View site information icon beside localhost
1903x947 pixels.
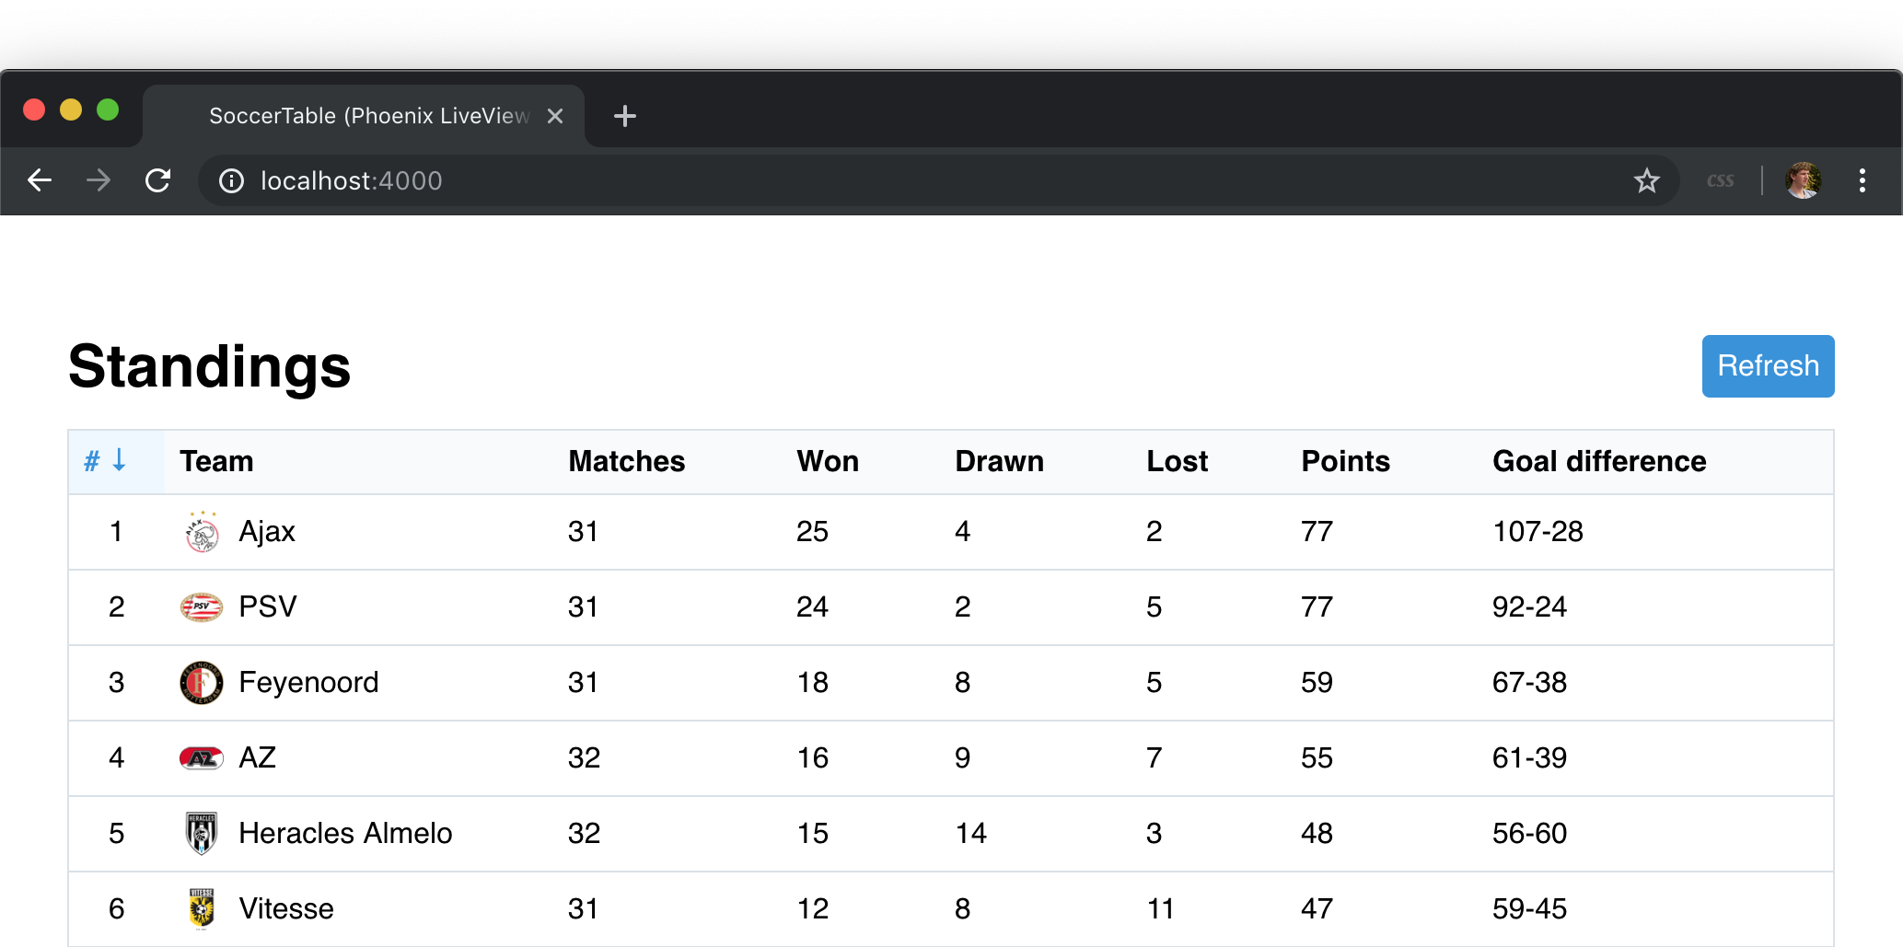(x=231, y=181)
